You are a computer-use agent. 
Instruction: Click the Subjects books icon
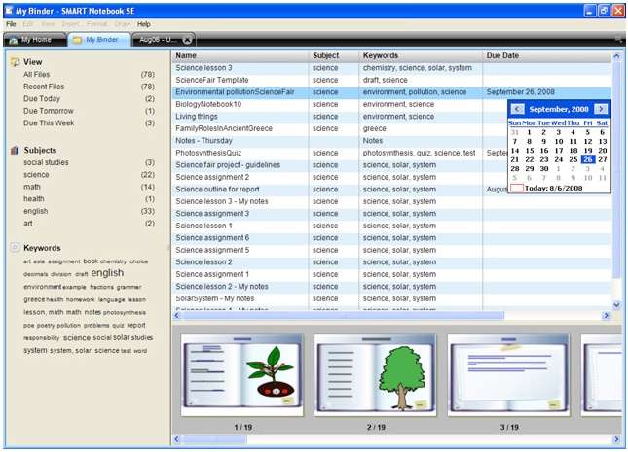tap(15, 151)
